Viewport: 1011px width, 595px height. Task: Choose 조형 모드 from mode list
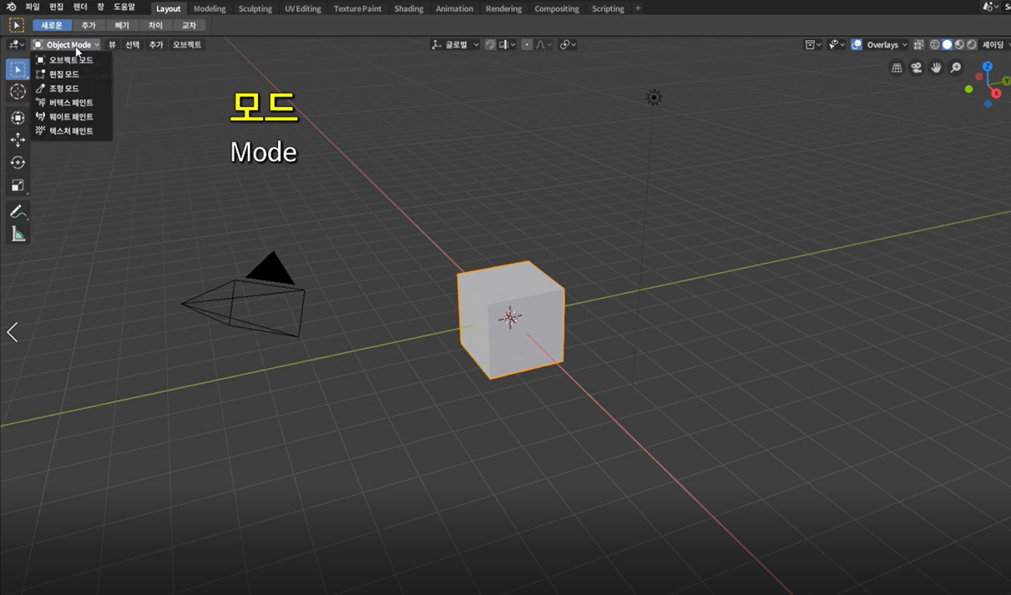[x=71, y=88]
